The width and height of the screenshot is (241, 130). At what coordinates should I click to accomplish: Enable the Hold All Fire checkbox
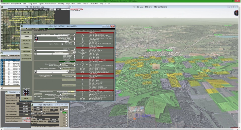(x=75, y=49)
